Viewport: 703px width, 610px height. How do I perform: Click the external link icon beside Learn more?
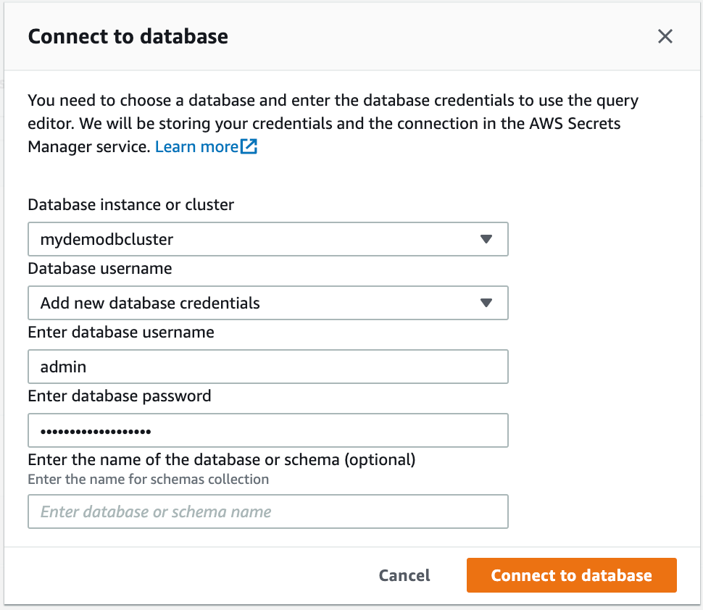(x=249, y=147)
